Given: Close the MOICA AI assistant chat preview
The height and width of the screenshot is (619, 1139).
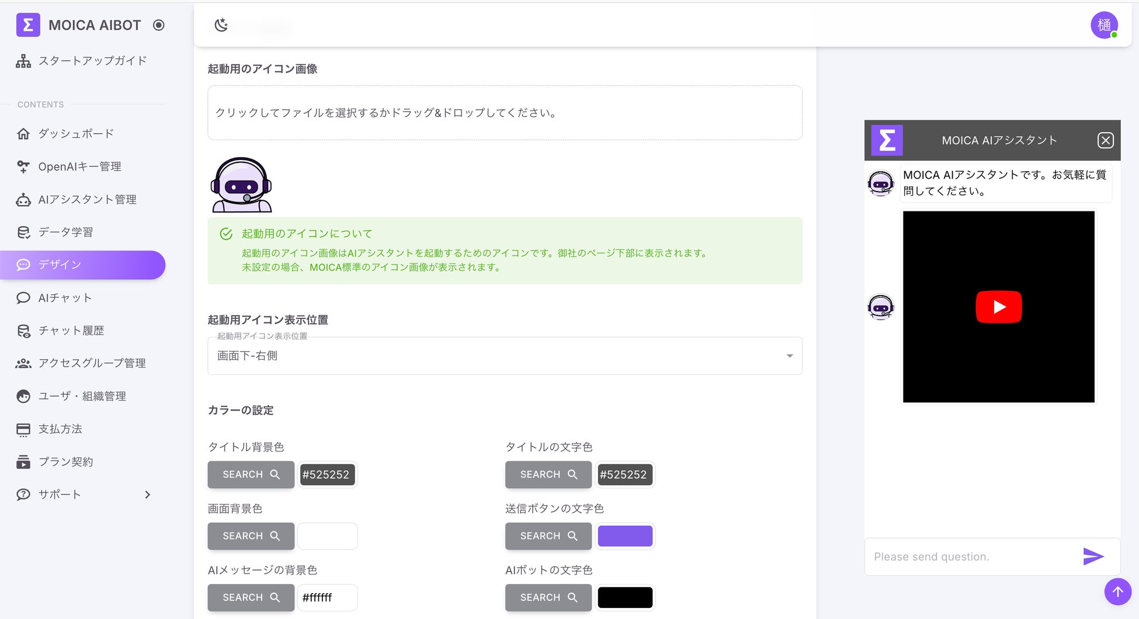Looking at the screenshot, I should 1105,140.
